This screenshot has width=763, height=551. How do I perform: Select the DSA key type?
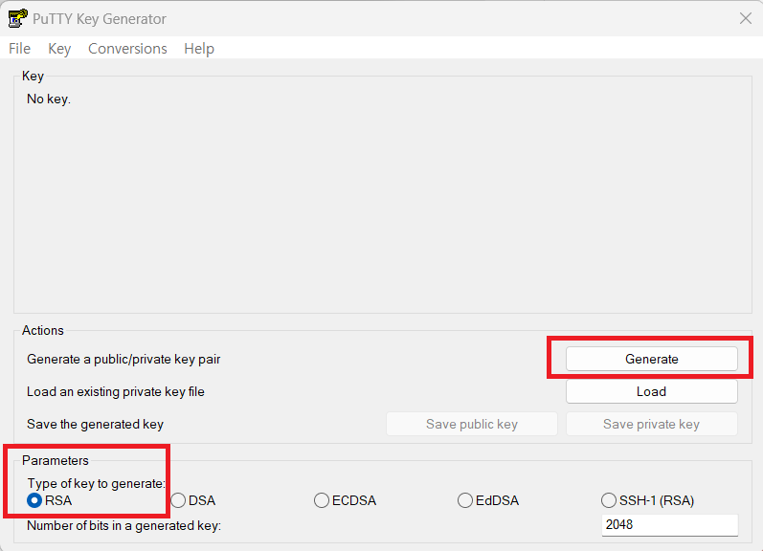click(x=193, y=500)
